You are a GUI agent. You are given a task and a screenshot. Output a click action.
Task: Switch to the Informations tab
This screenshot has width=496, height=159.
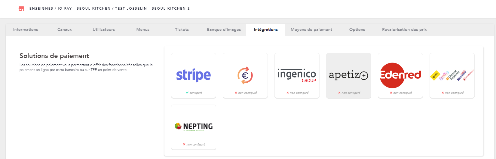(x=26, y=29)
